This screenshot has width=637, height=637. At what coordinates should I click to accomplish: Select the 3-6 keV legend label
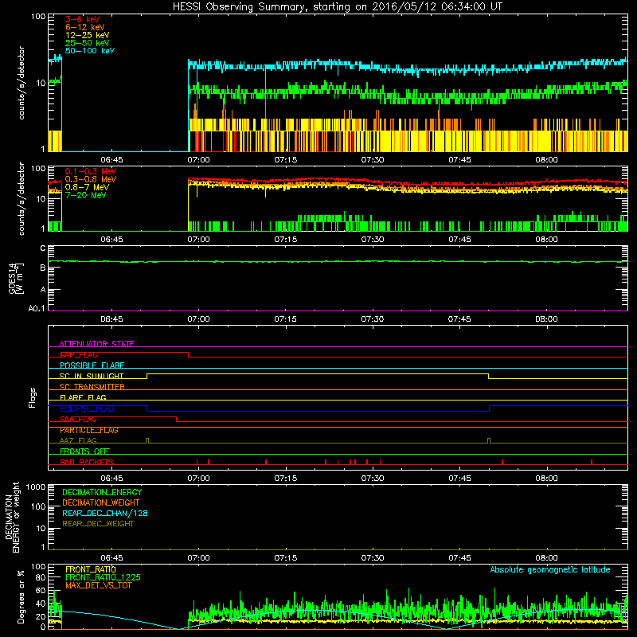pyautogui.click(x=83, y=19)
